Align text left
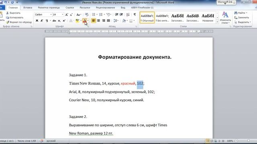257x144 pixels. 94,20
